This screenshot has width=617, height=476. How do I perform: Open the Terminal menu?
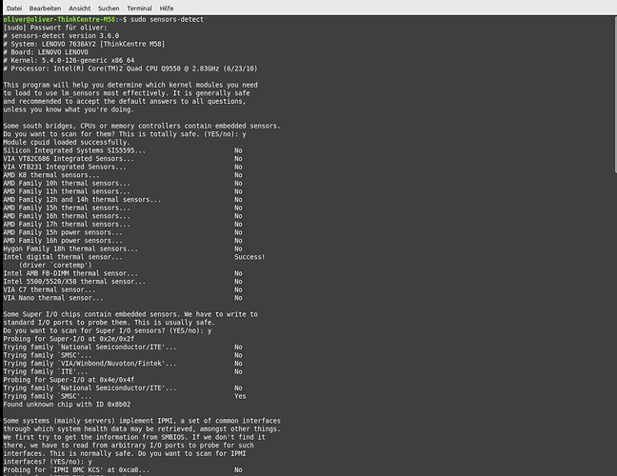coord(139,9)
